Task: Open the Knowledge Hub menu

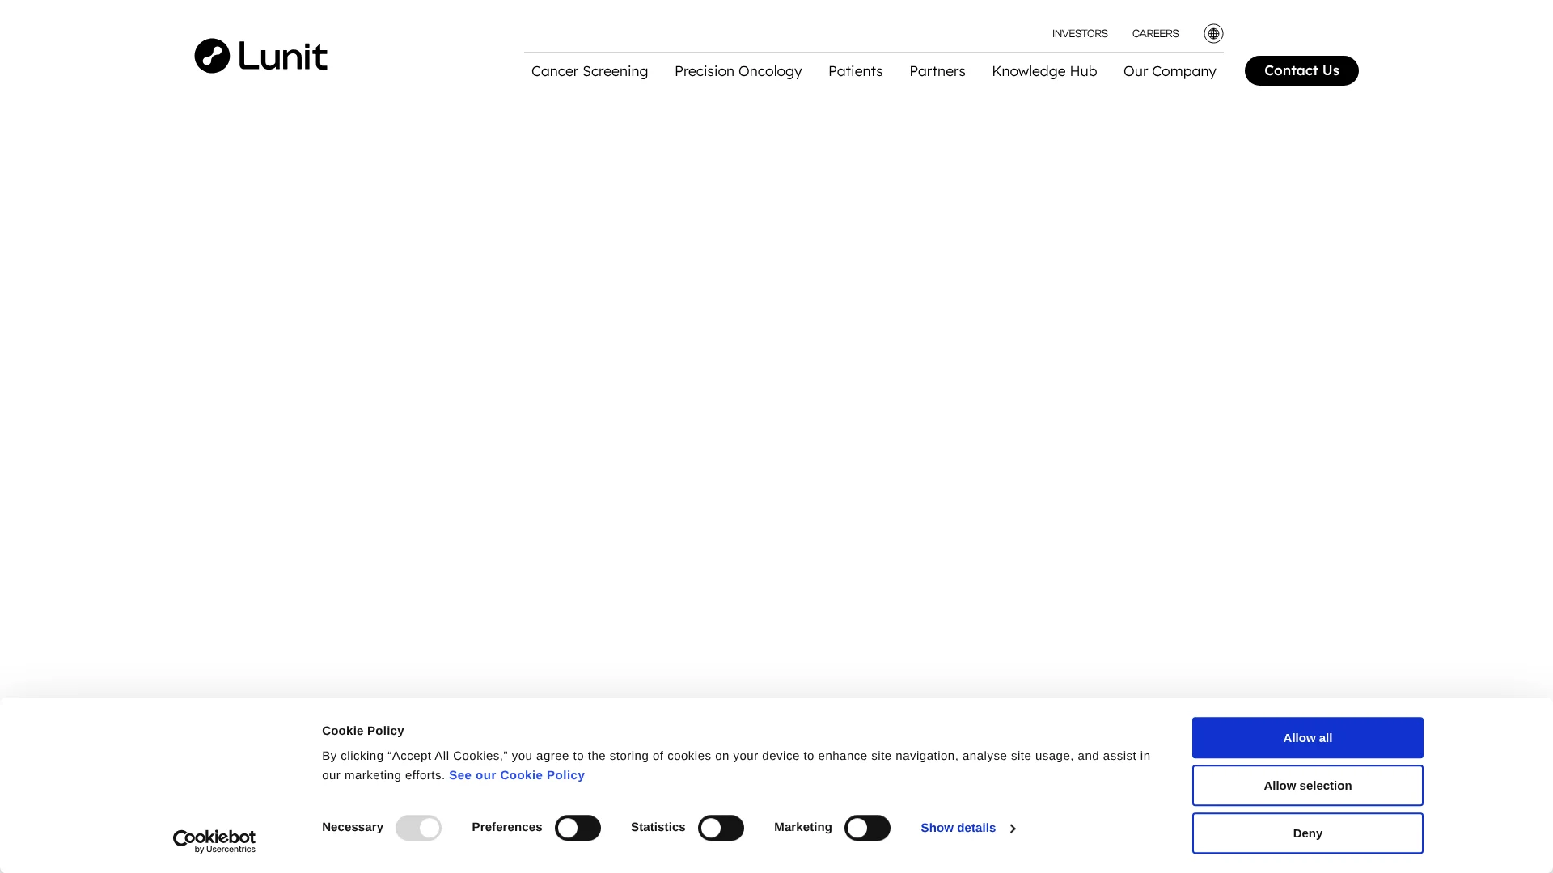Action: [x=1044, y=71]
